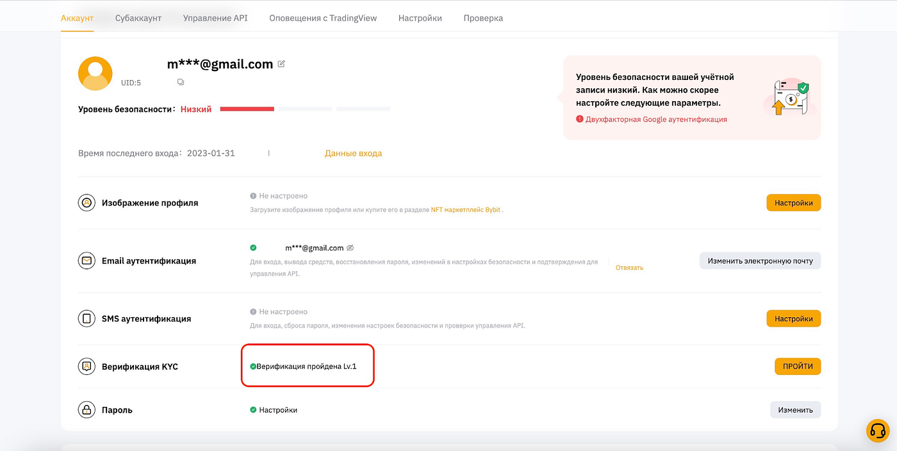Click the red security level progress bar
The height and width of the screenshot is (451, 897).
click(x=247, y=109)
